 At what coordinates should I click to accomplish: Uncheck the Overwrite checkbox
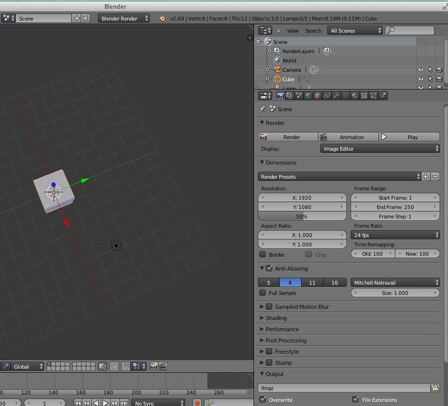[262, 399]
